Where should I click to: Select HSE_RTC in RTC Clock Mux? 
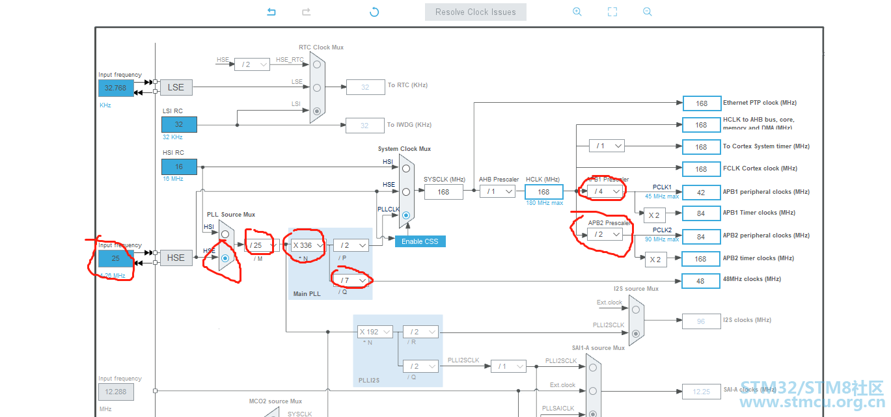tap(317, 64)
